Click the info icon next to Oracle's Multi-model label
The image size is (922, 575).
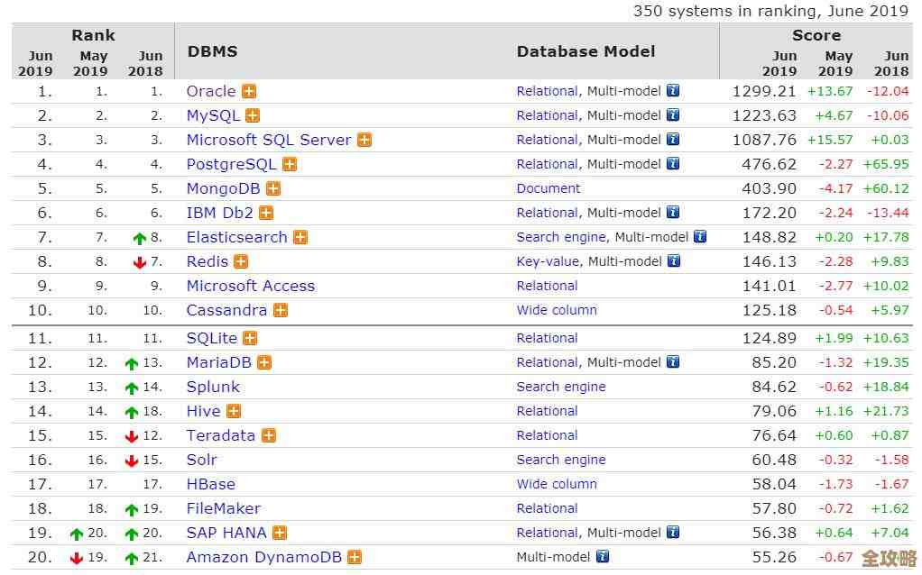click(673, 91)
